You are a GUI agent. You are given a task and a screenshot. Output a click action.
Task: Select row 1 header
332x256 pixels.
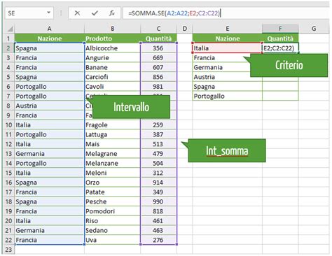click(8, 38)
